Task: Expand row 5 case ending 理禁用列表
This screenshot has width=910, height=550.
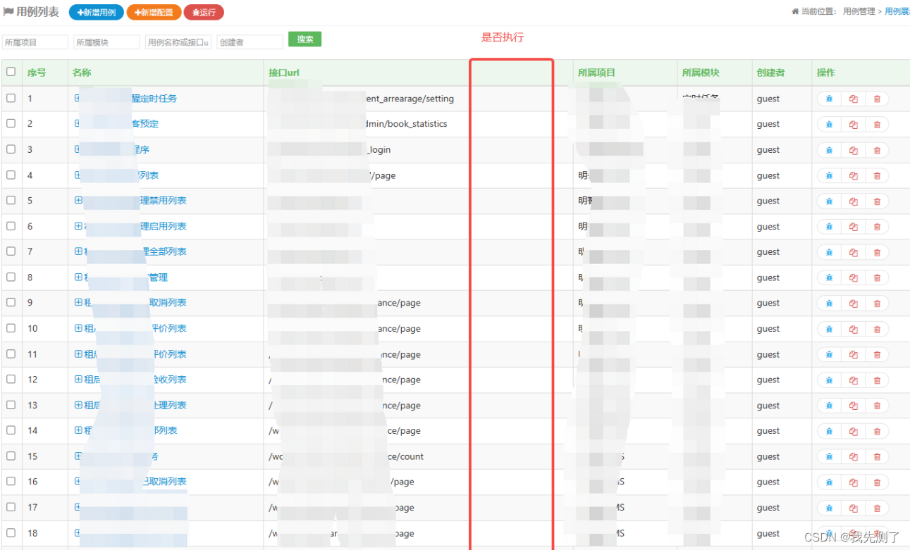Action: 78,201
